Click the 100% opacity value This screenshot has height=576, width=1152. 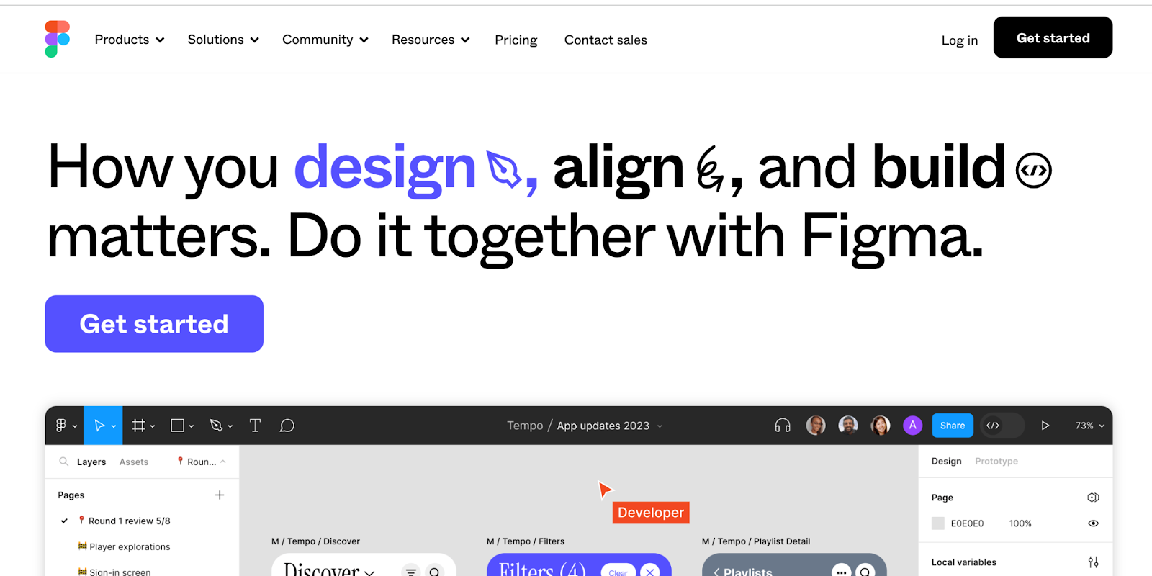tap(1020, 523)
